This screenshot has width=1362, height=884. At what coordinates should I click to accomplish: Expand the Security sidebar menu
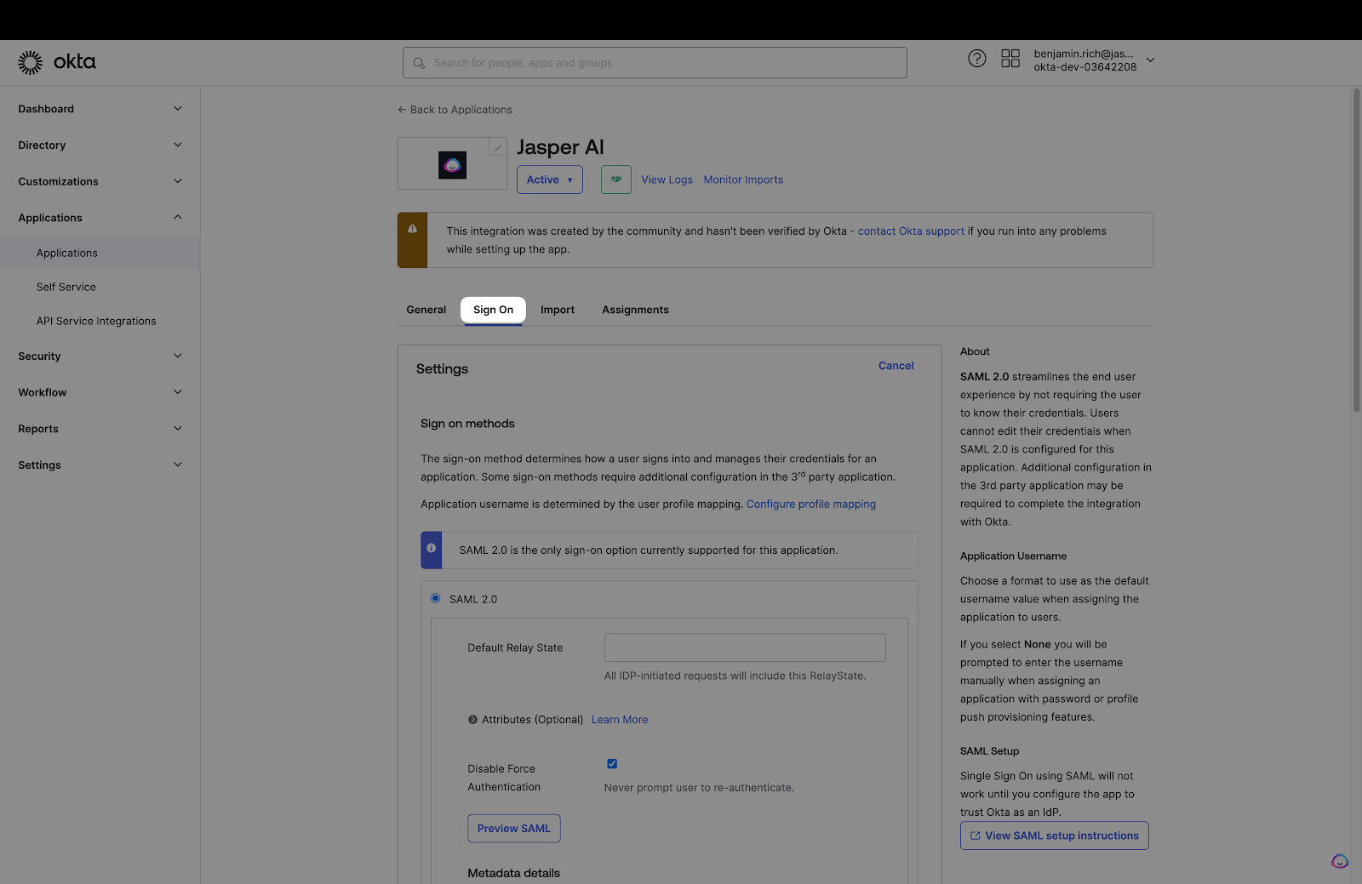click(100, 356)
